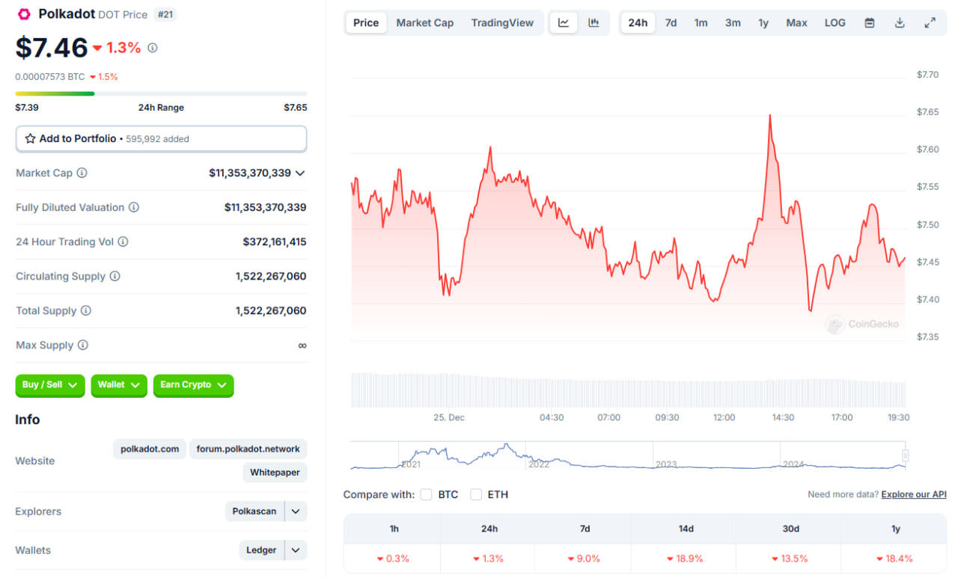Click the Polkadot logo icon
Viewport: 958px width, 578px height.
(x=24, y=14)
